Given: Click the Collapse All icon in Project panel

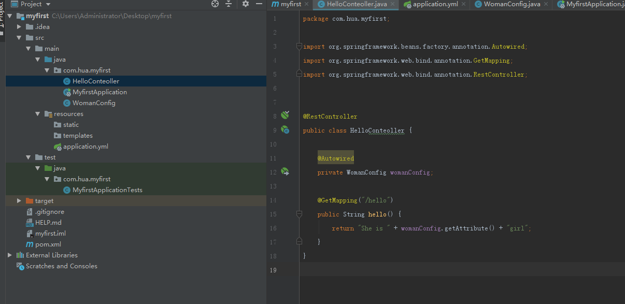Looking at the screenshot, I should [x=229, y=4].
